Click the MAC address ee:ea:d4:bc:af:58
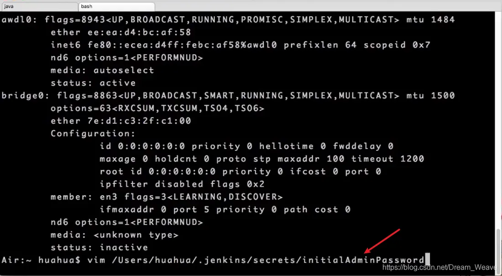 [139, 32]
